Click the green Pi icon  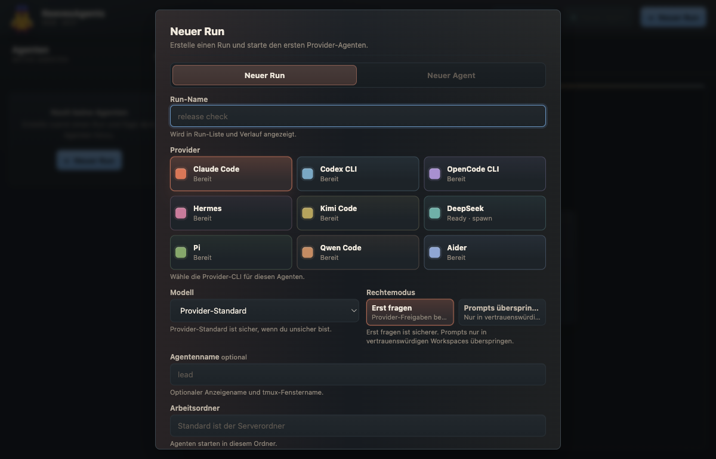[x=181, y=252]
